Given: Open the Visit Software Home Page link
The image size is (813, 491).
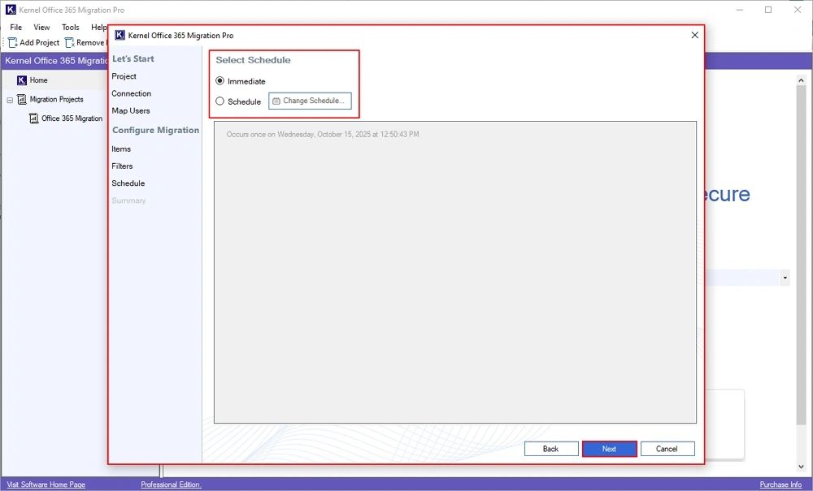Looking at the screenshot, I should [46, 484].
